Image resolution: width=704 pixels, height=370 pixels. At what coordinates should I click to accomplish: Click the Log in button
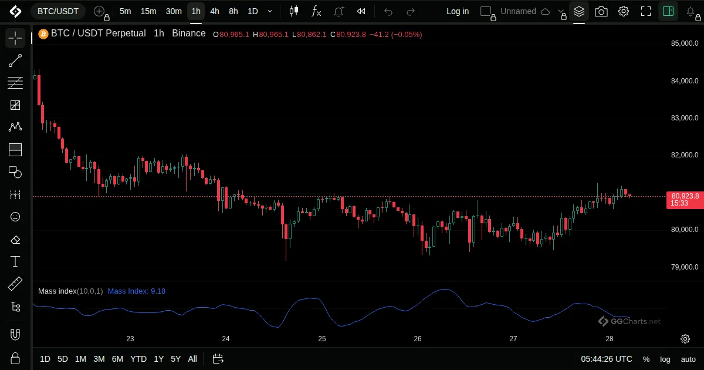point(458,11)
